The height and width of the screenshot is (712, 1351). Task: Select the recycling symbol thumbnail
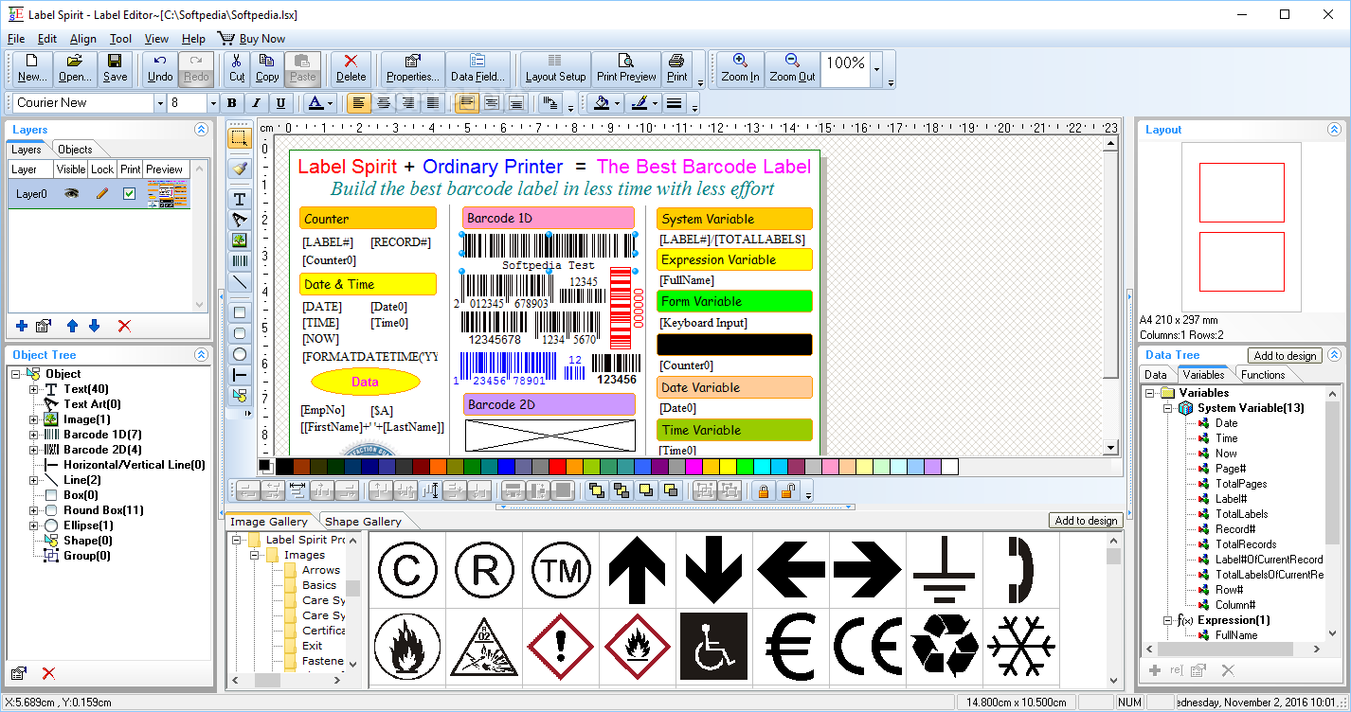pos(944,646)
